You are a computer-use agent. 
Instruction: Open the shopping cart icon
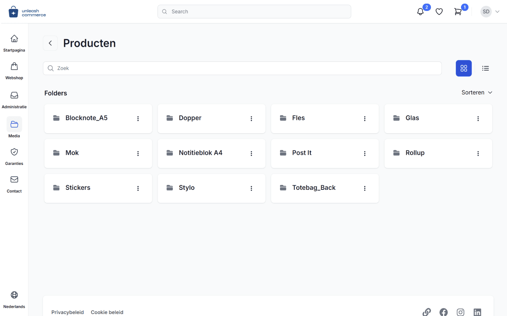[x=458, y=12]
